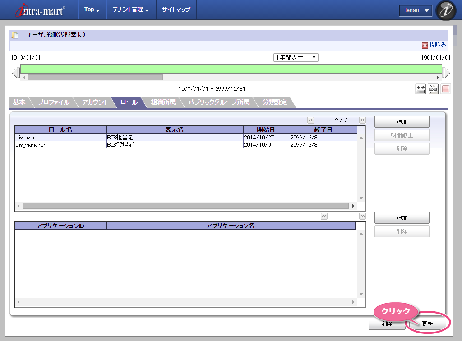
Task: Click the red close X icon
Action: tap(425, 46)
